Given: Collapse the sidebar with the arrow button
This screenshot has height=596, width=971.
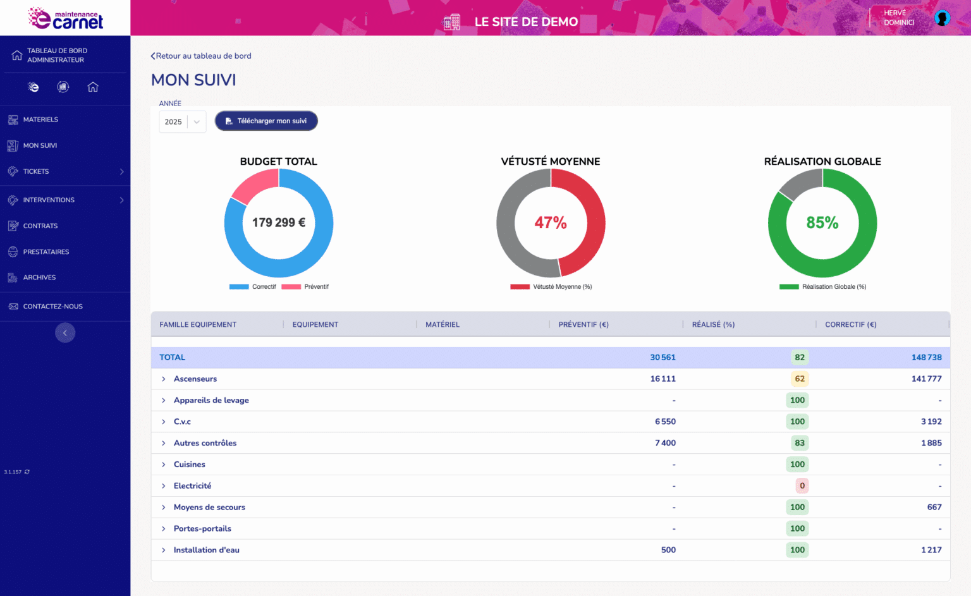Looking at the screenshot, I should pyautogui.click(x=65, y=332).
